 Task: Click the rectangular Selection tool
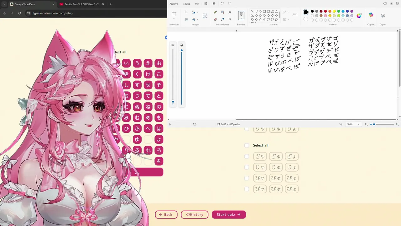pos(174,14)
